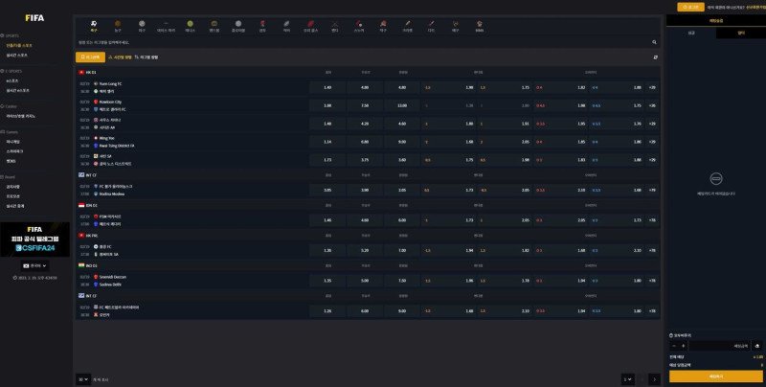Sort matches by time
The image size is (766, 387).
[121, 57]
